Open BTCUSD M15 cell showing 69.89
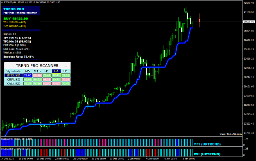Screen dimensions: 256x161 click(37, 75)
